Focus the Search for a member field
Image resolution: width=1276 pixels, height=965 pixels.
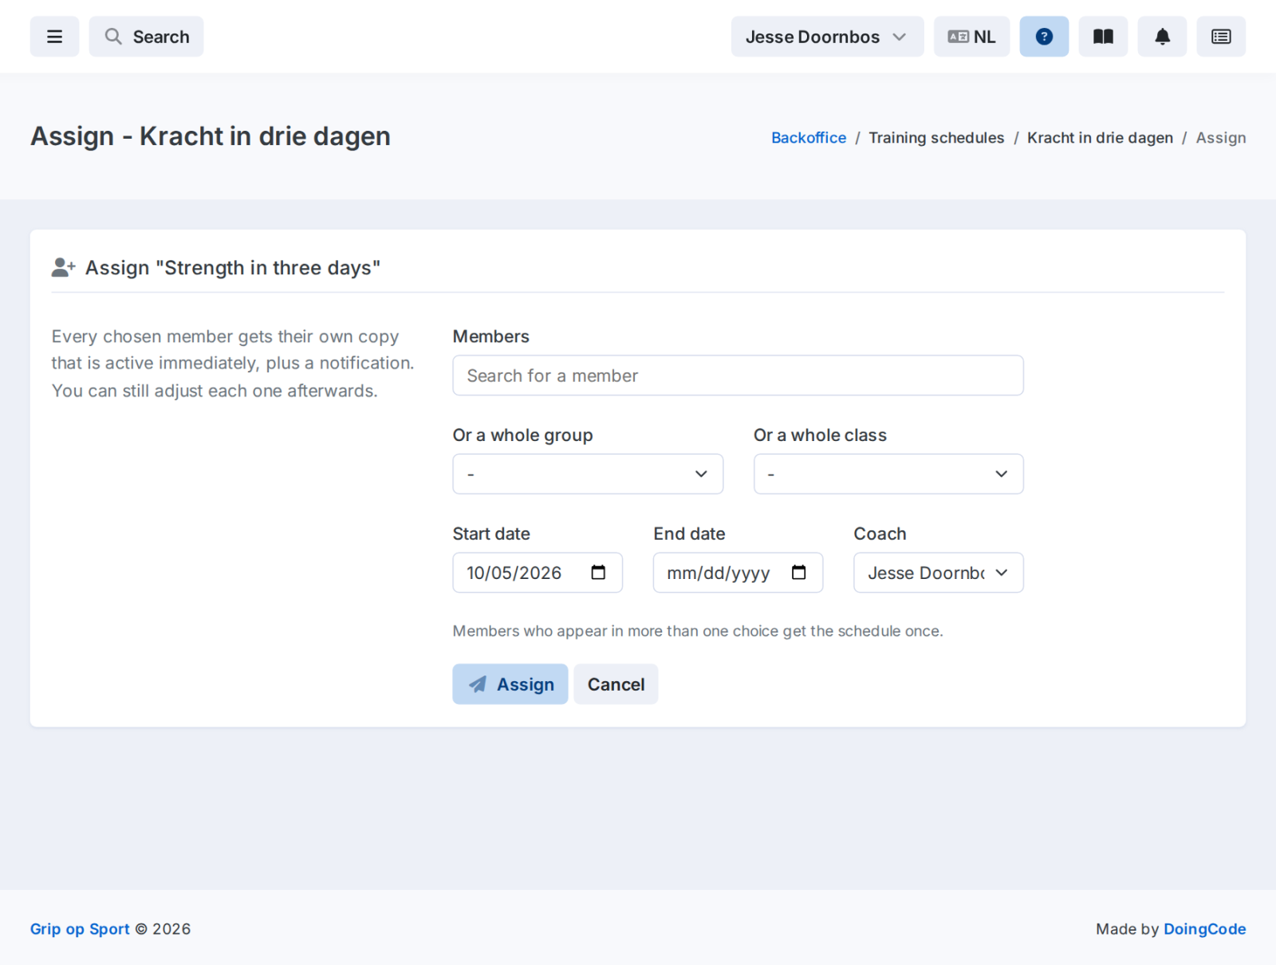(738, 376)
